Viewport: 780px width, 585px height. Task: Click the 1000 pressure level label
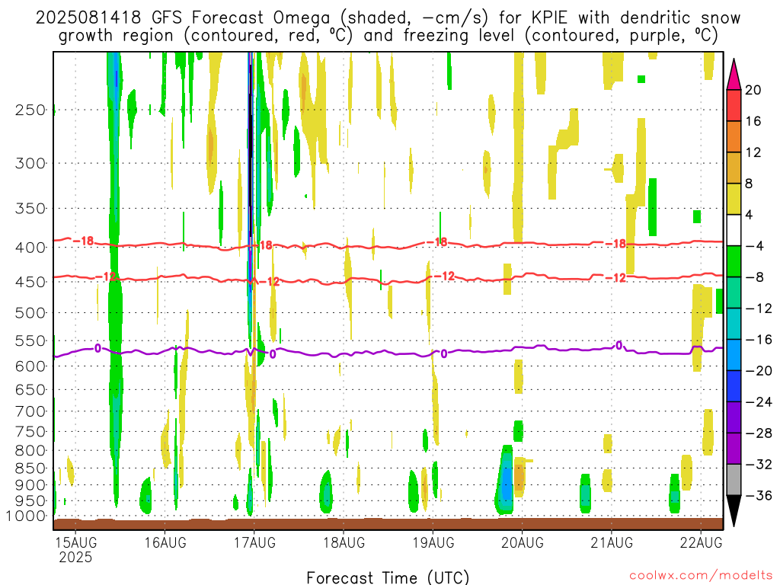(26, 516)
